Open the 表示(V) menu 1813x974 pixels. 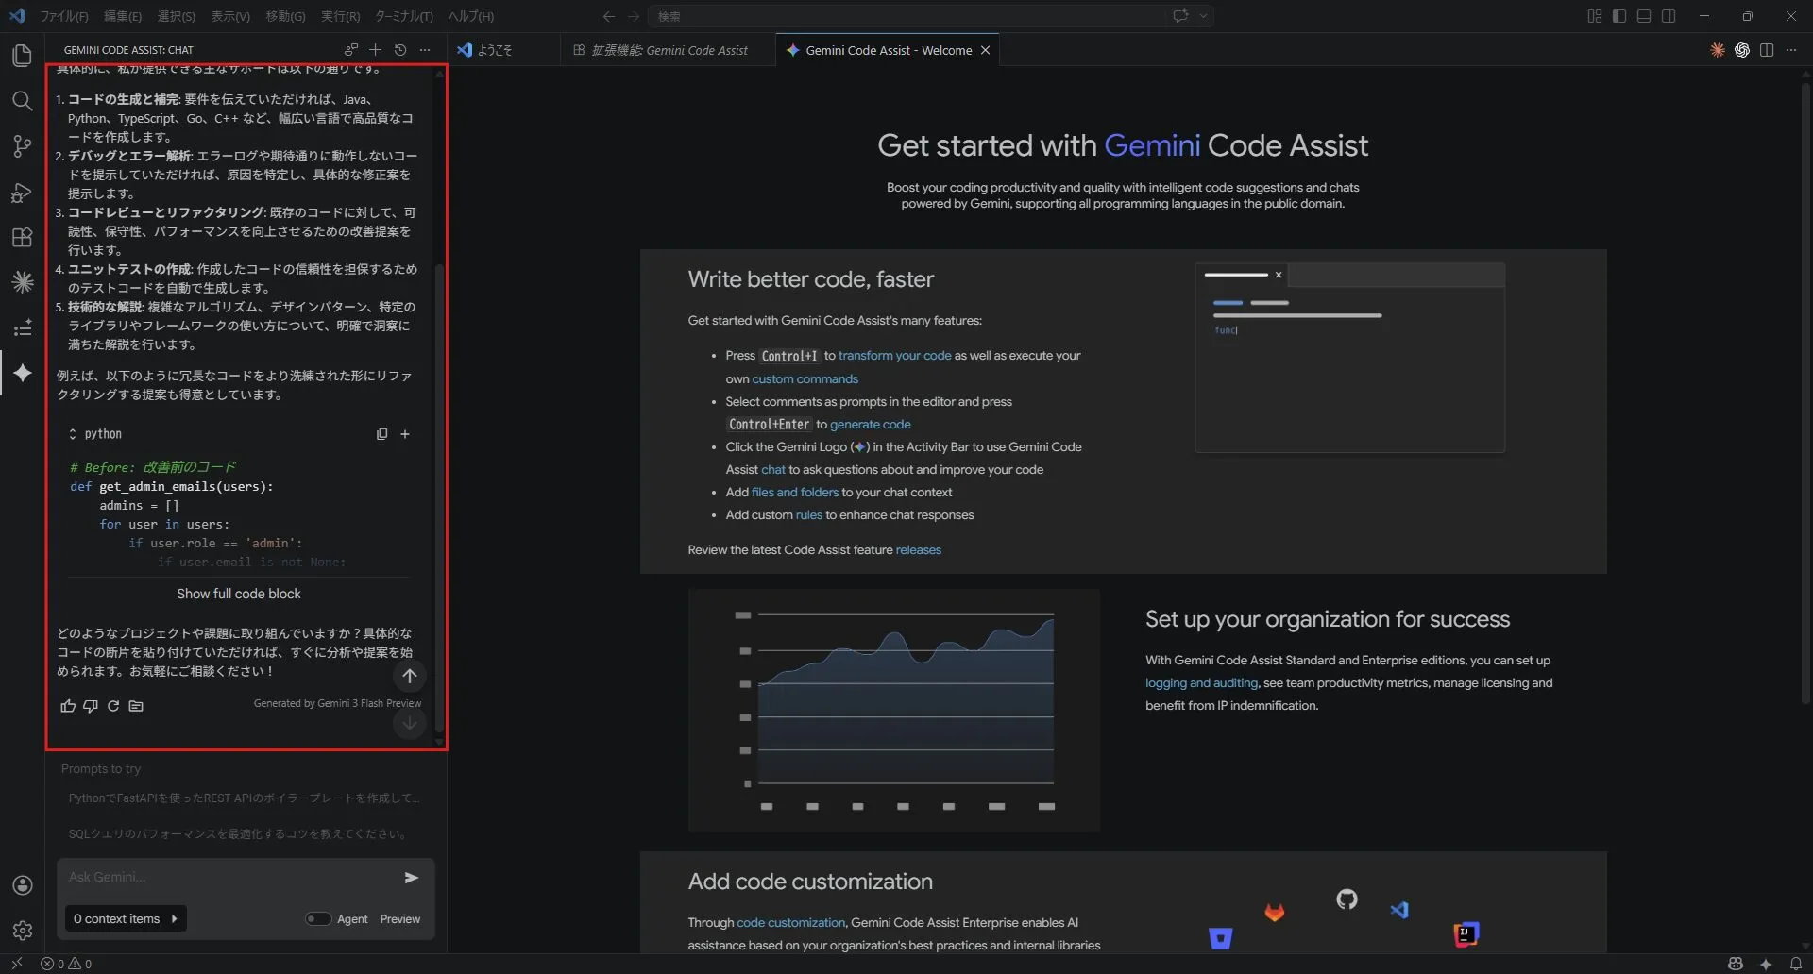pyautogui.click(x=230, y=16)
